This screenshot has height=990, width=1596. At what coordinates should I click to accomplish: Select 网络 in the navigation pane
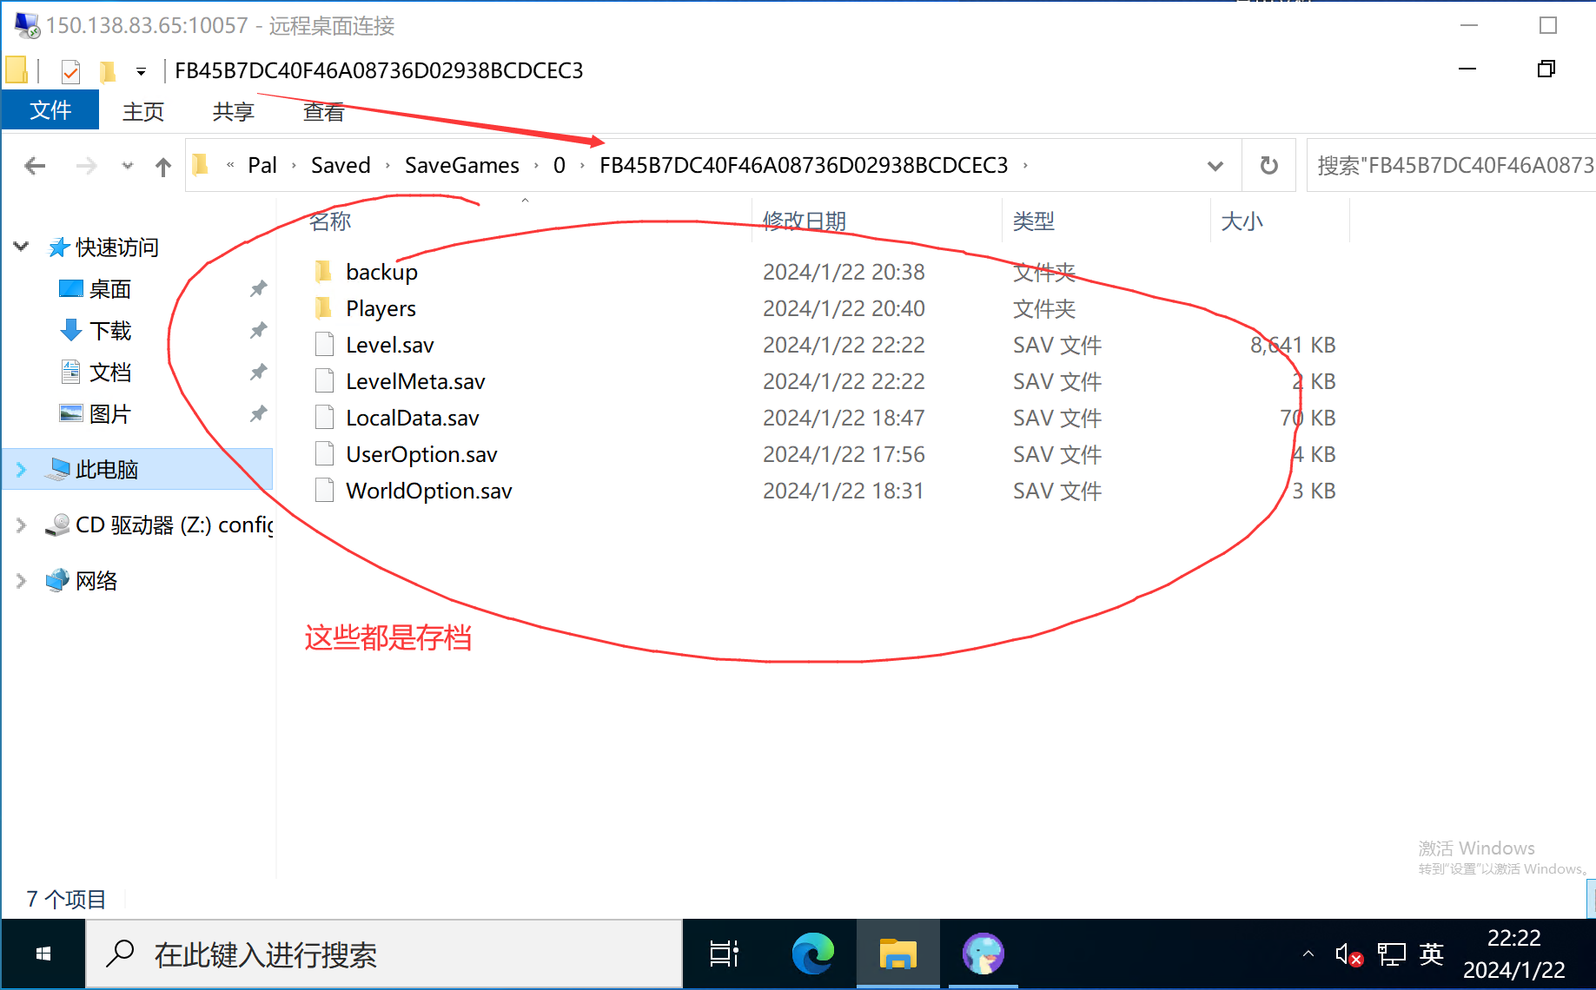[96, 581]
